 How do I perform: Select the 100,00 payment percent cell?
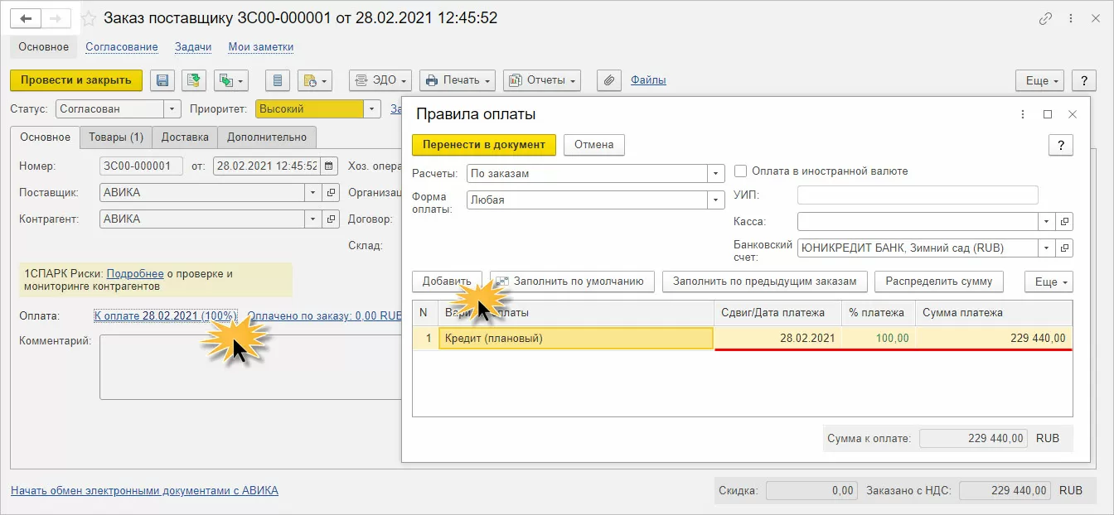click(x=879, y=338)
